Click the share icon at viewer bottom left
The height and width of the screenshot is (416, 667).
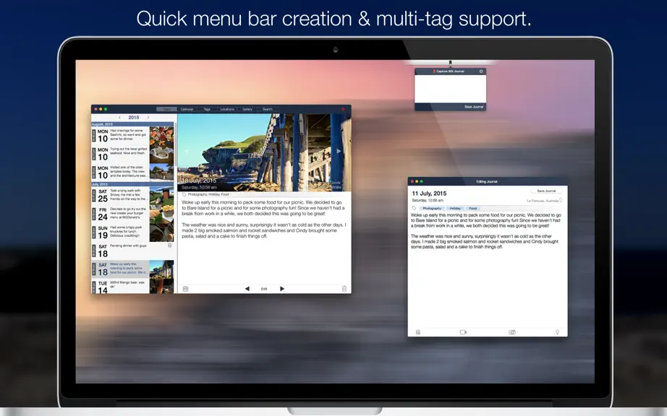(x=185, y=289)
